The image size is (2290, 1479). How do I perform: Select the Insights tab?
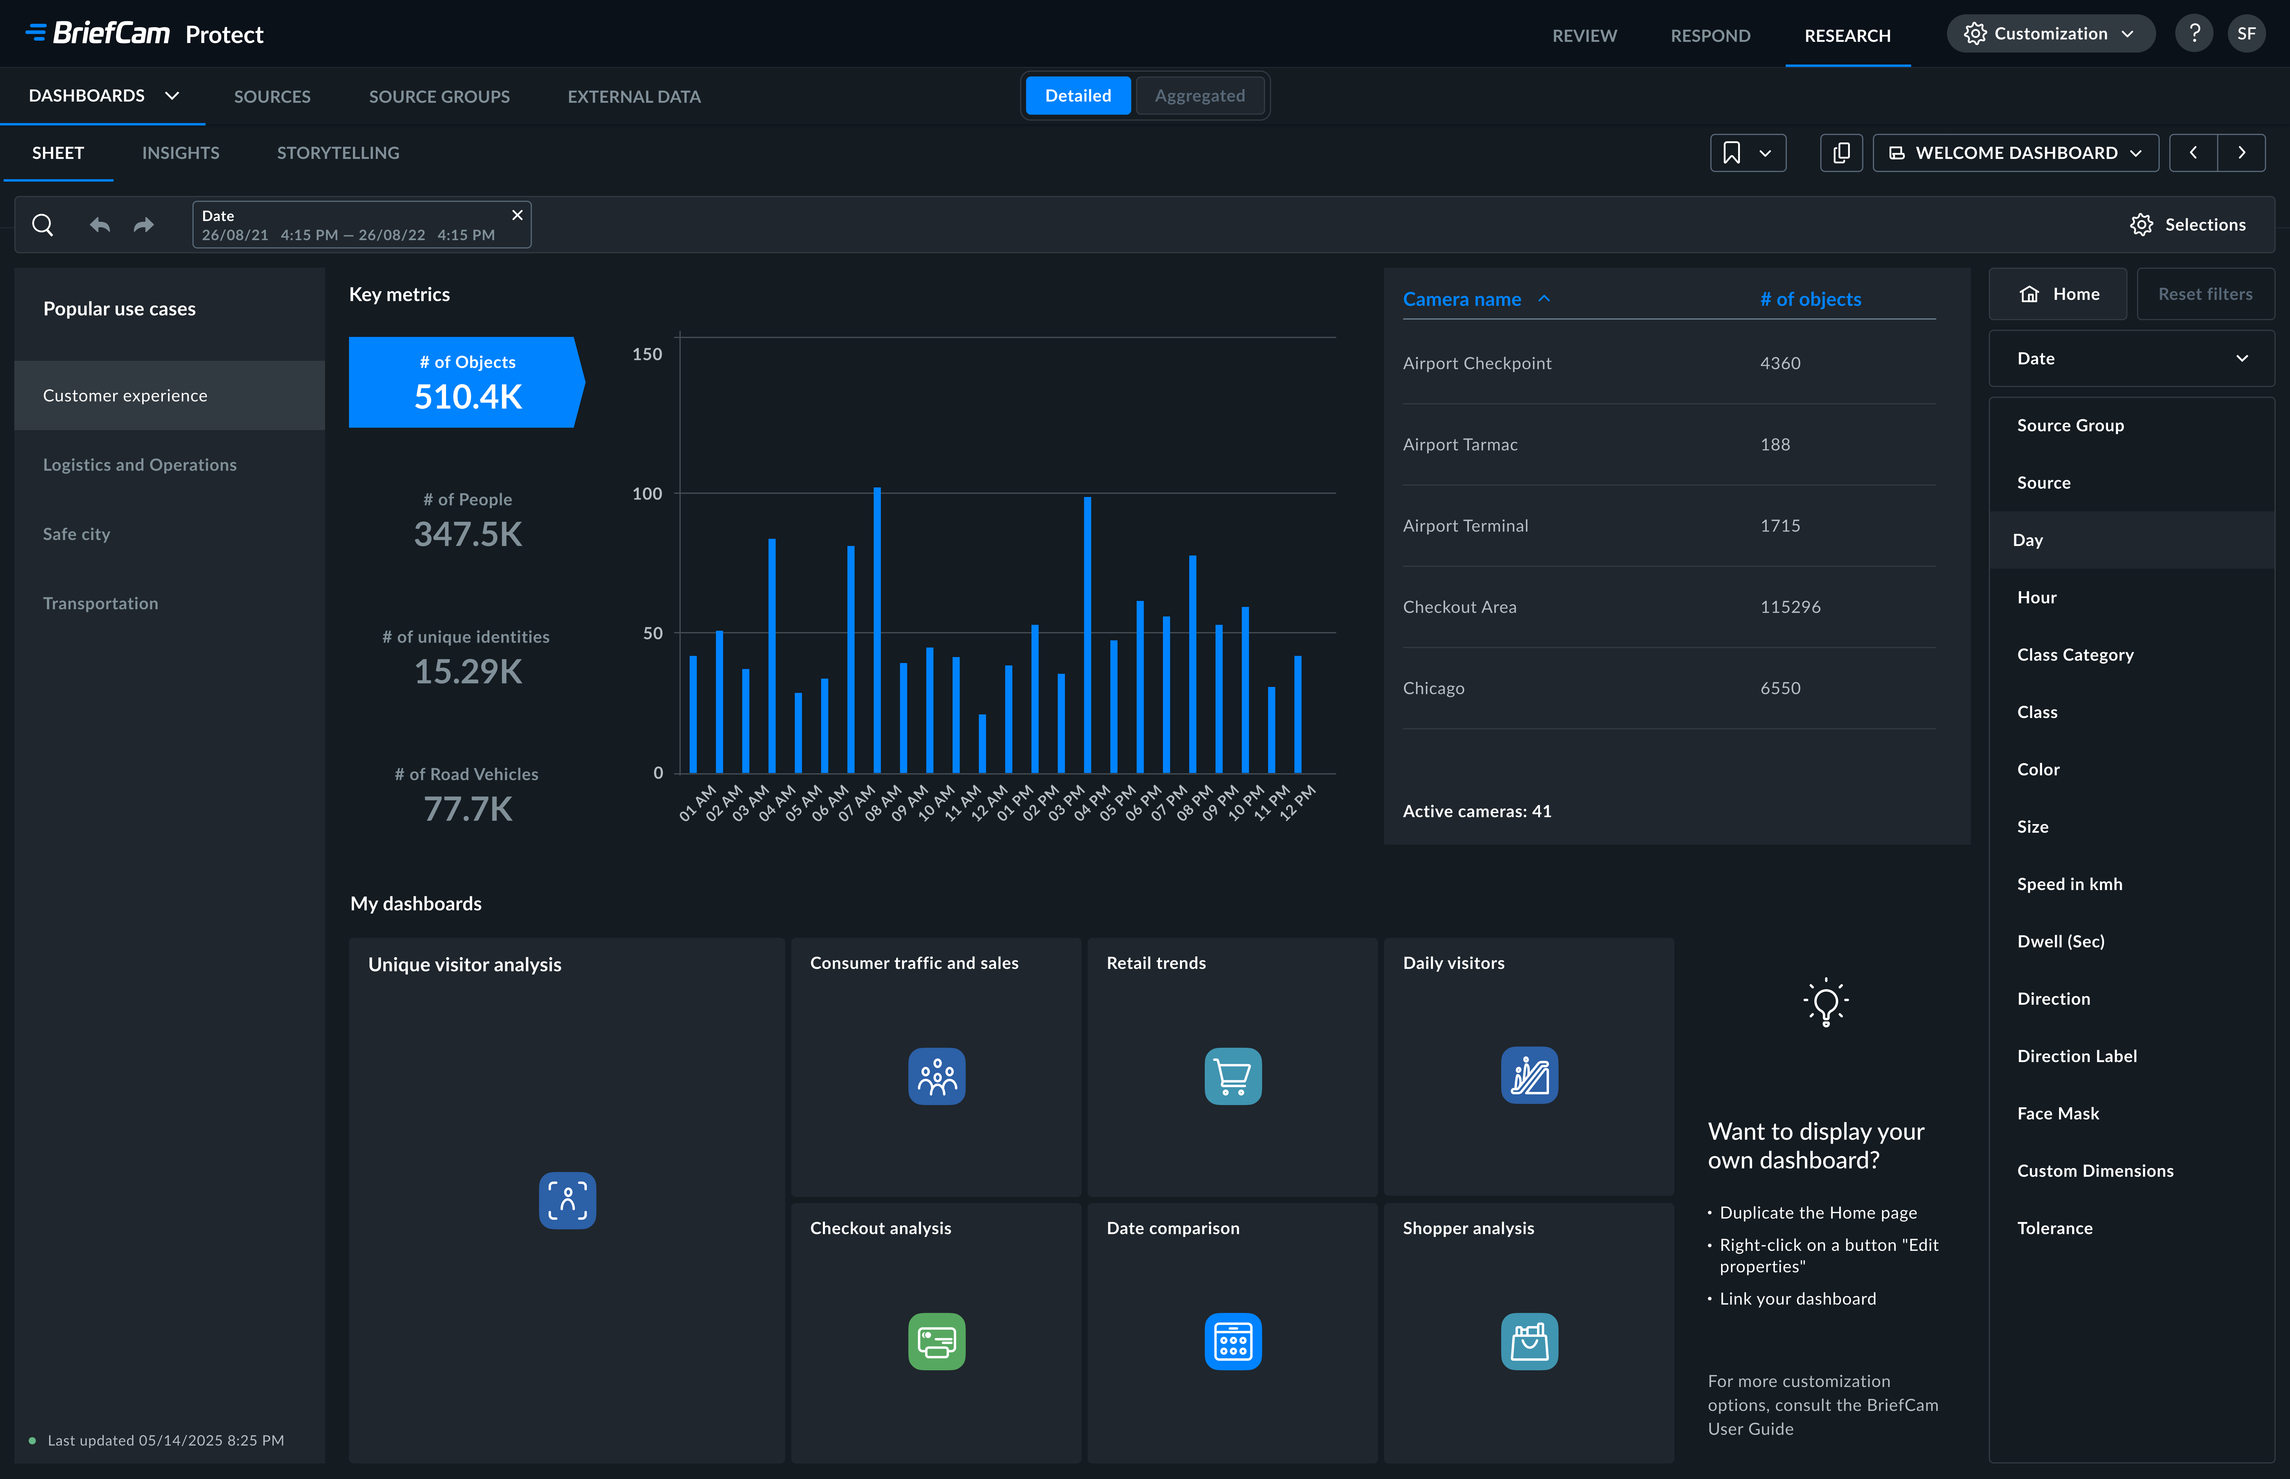[x=180, y=153]
